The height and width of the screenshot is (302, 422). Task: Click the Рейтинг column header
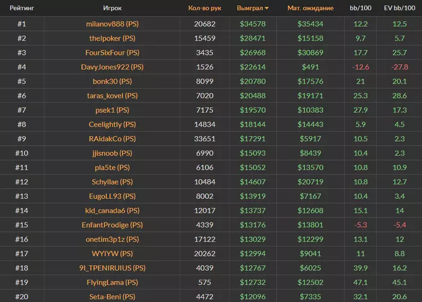click(x=20, y=9)
